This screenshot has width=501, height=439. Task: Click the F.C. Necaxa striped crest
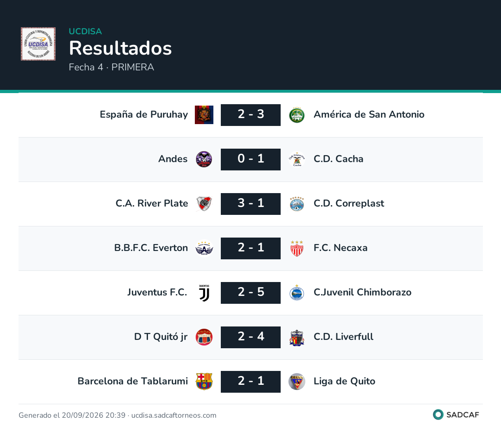coord(297,248)
